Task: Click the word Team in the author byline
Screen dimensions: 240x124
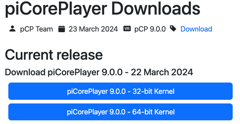Action: [45, 29]
